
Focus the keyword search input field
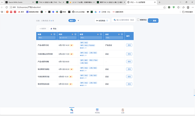click(123, 20)
